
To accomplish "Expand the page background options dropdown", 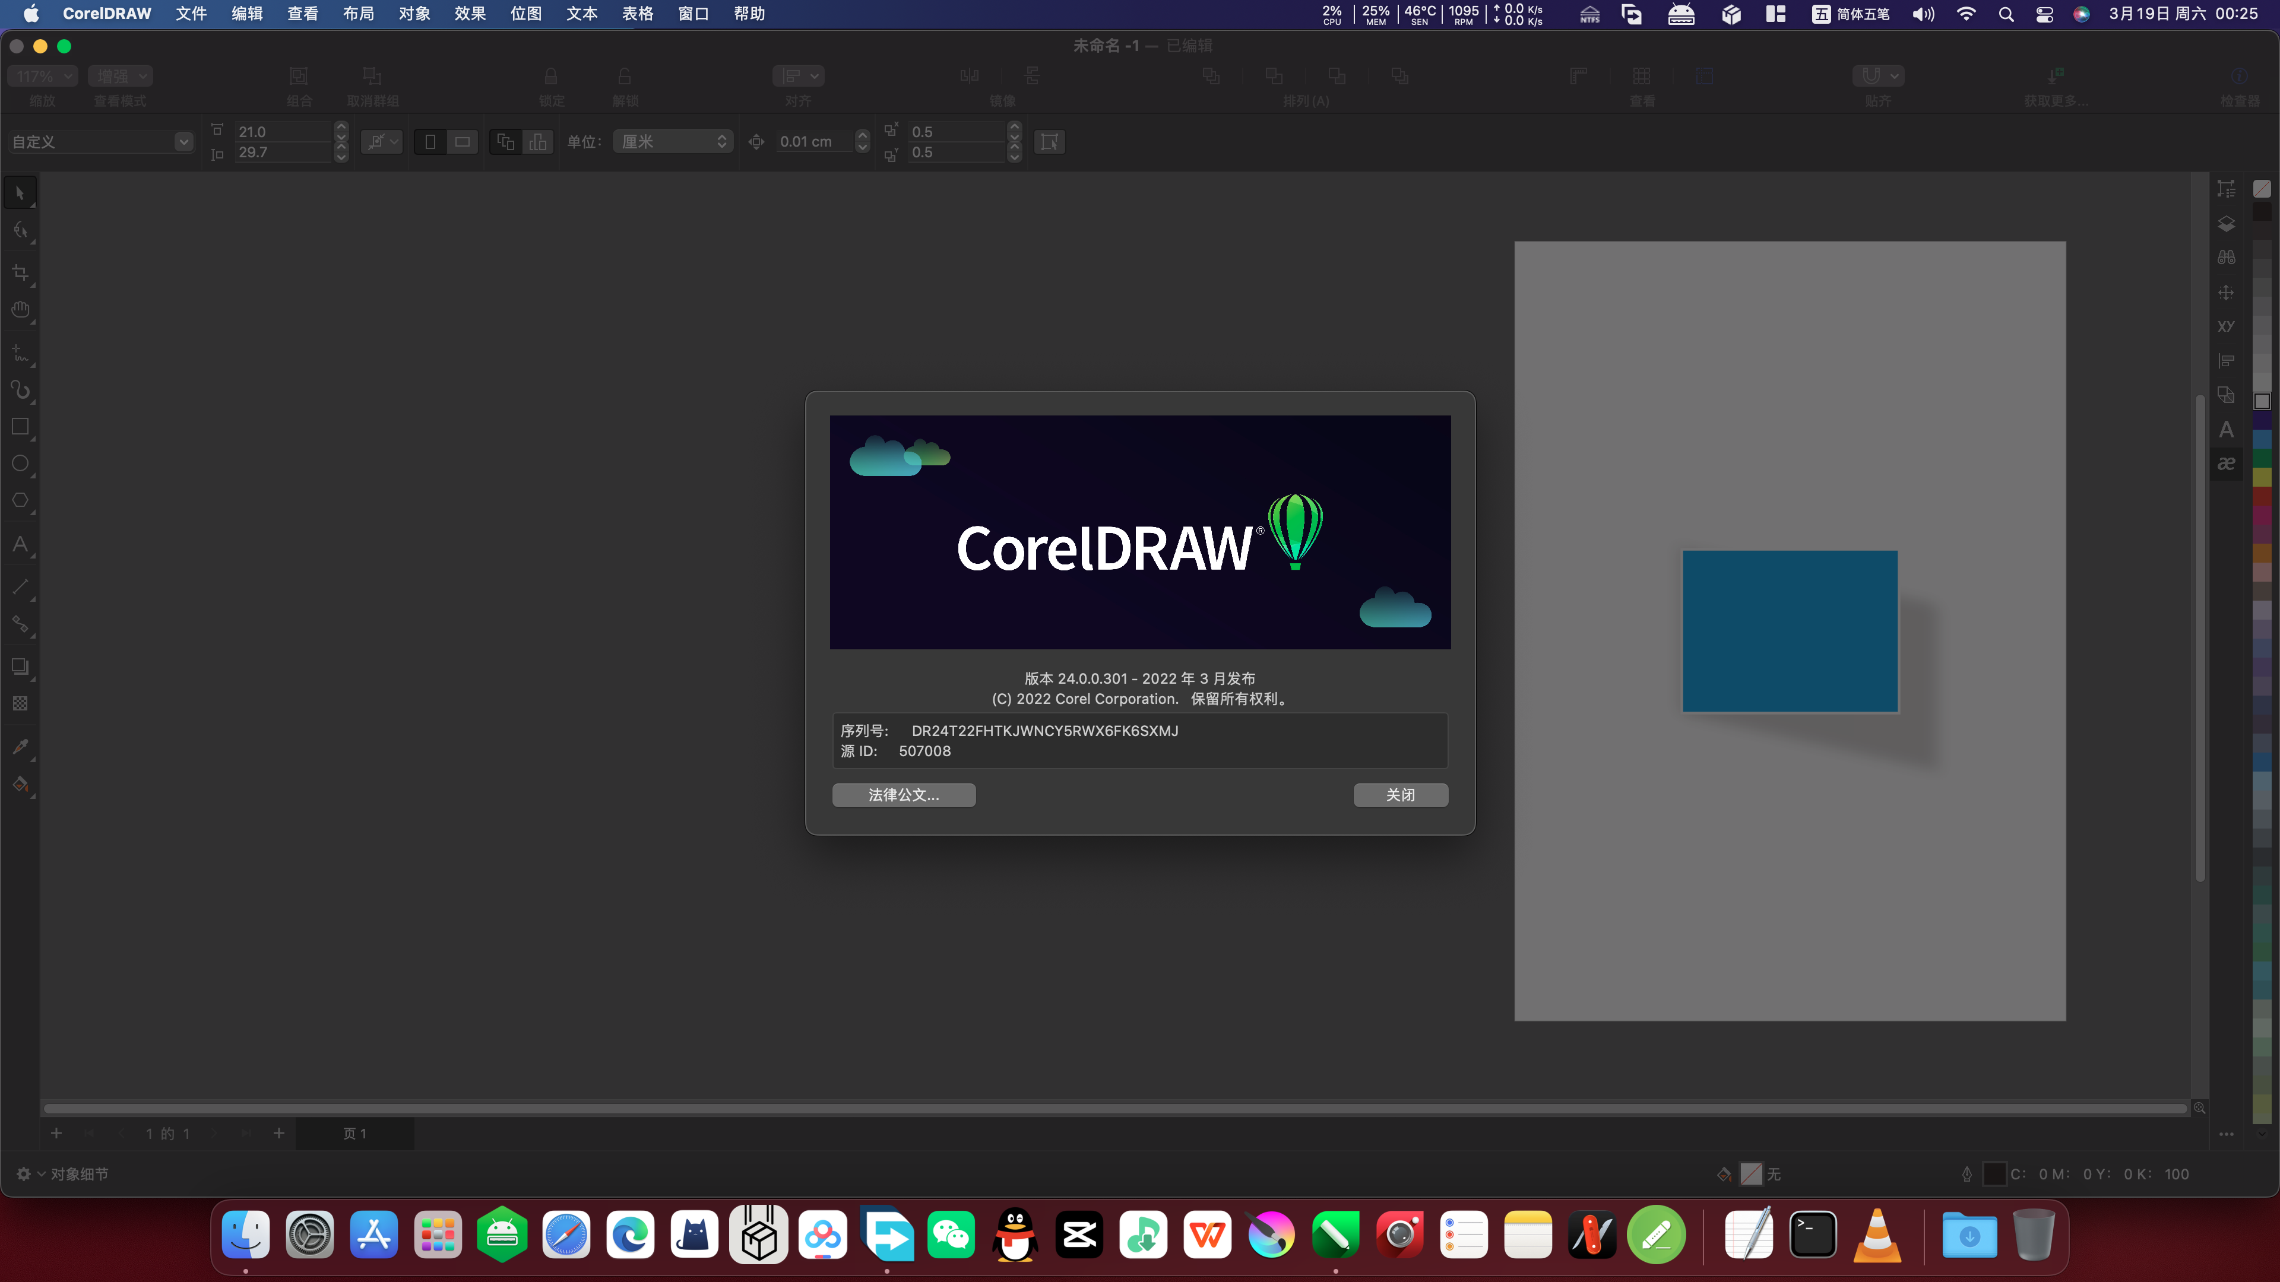I will coord(381,142).
